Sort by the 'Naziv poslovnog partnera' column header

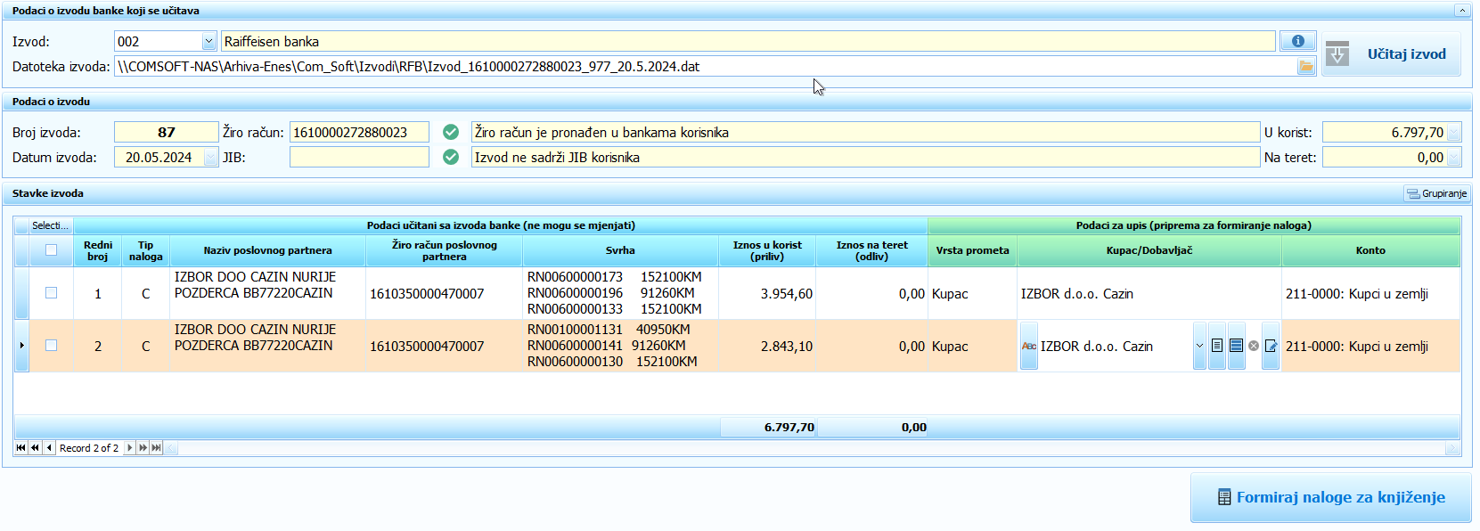coord(267,250)
